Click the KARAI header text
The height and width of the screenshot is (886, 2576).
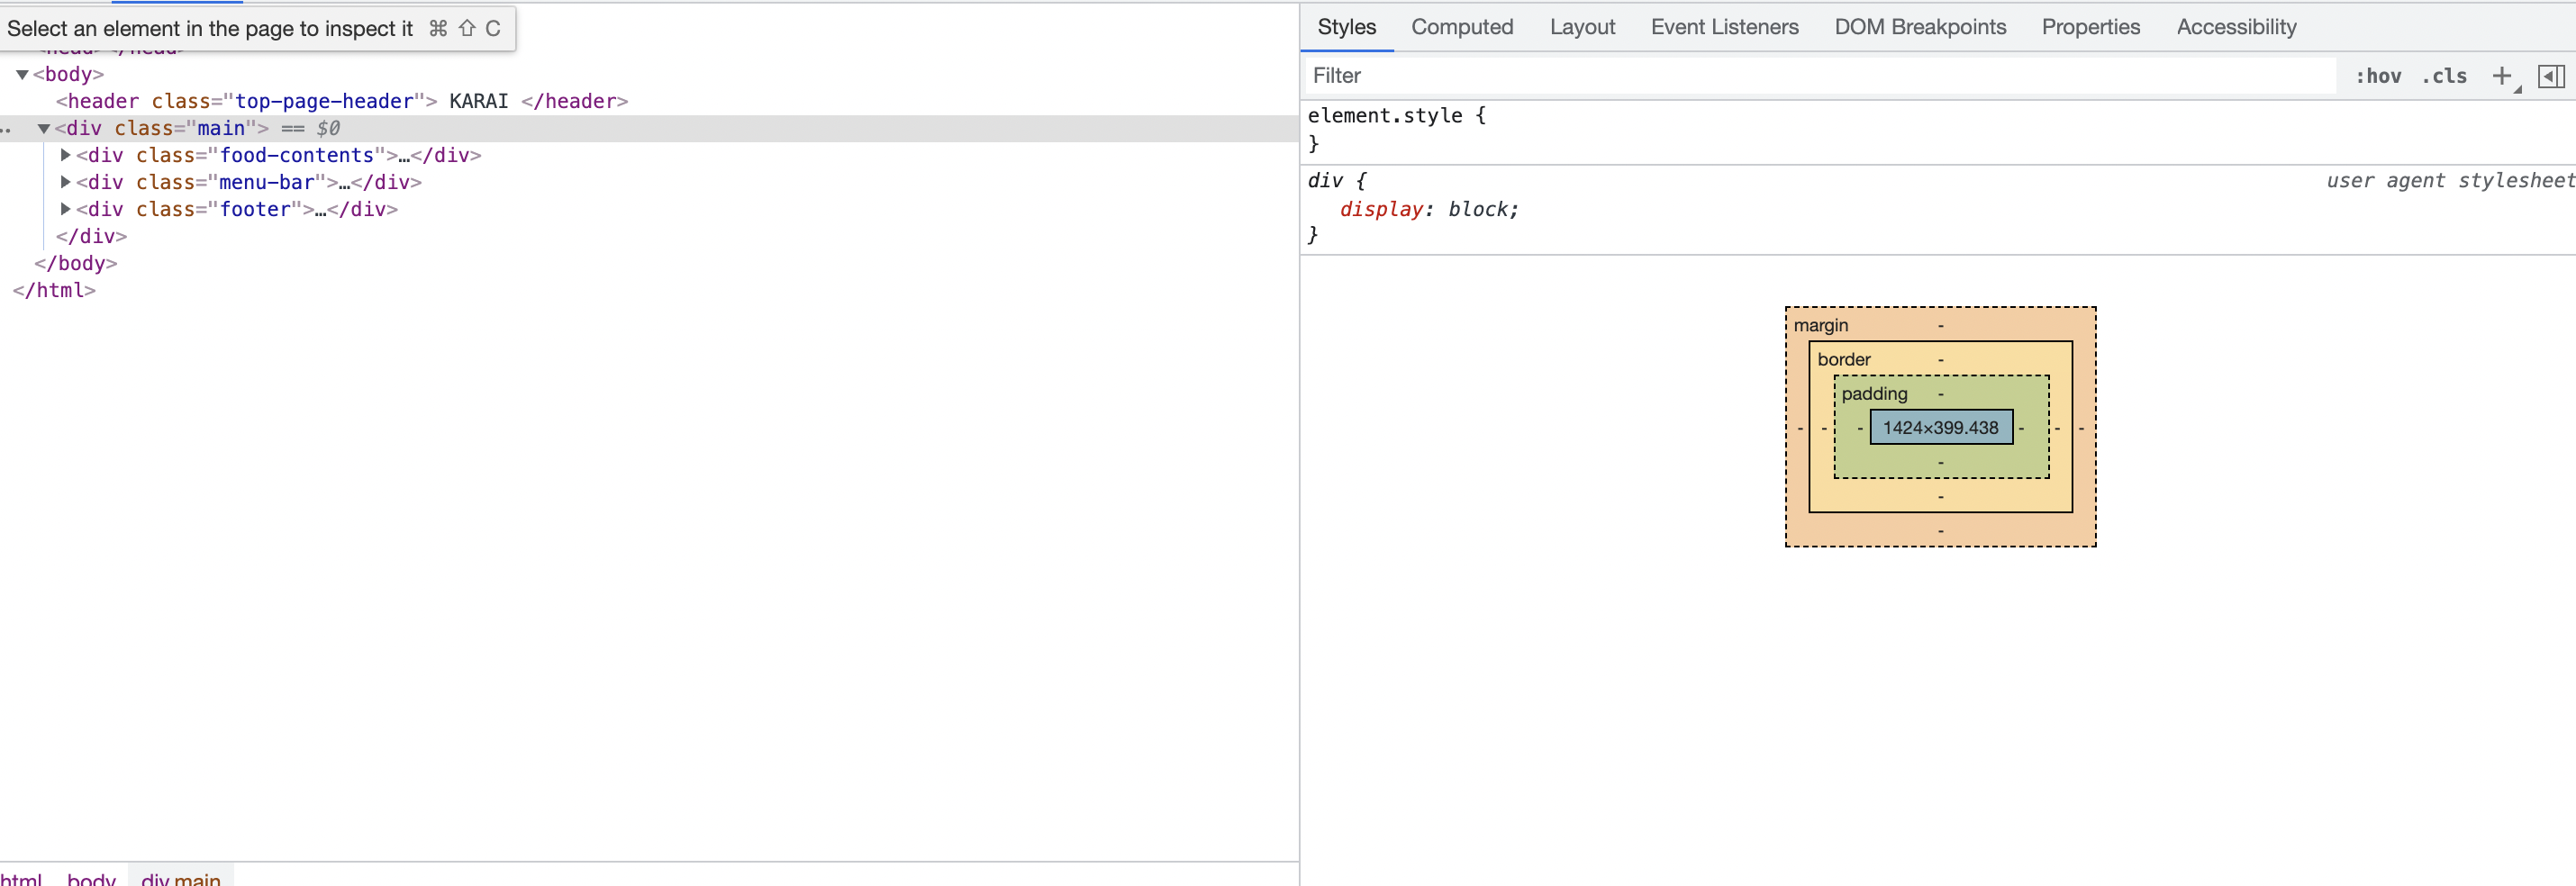478,101
